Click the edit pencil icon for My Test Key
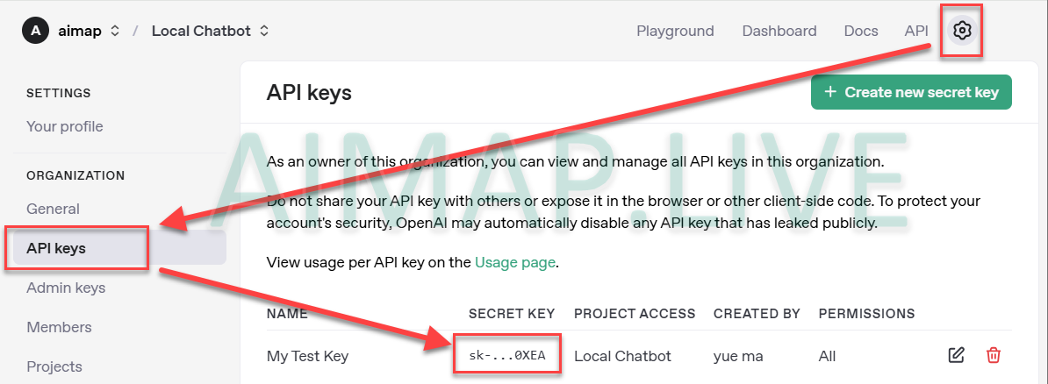This screenshot has height=384, width=1048. click(x=956, y=355)
